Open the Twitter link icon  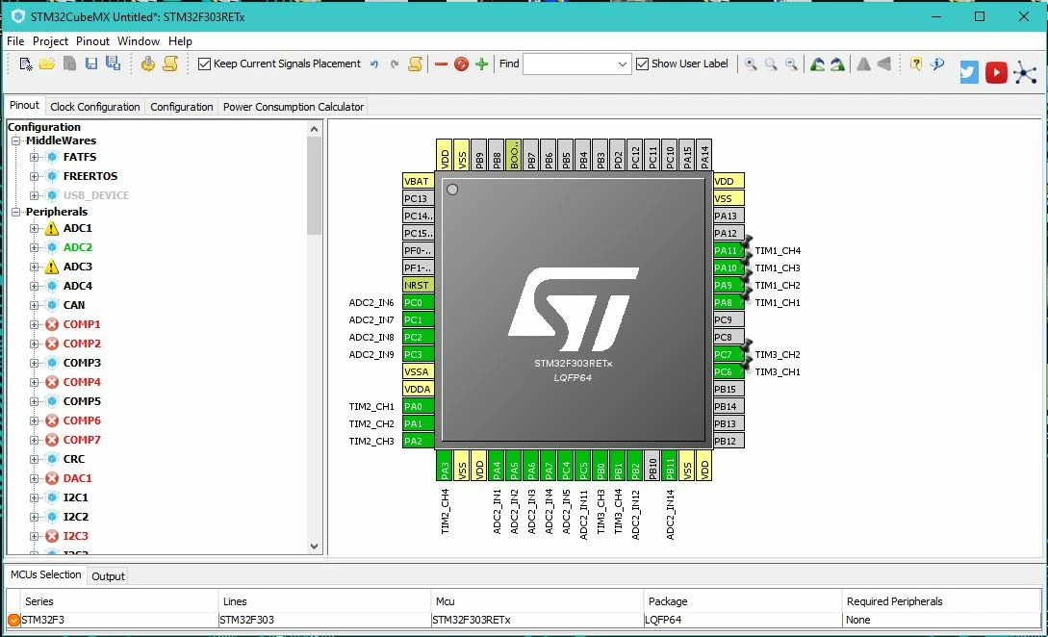[x=969, y=72]
